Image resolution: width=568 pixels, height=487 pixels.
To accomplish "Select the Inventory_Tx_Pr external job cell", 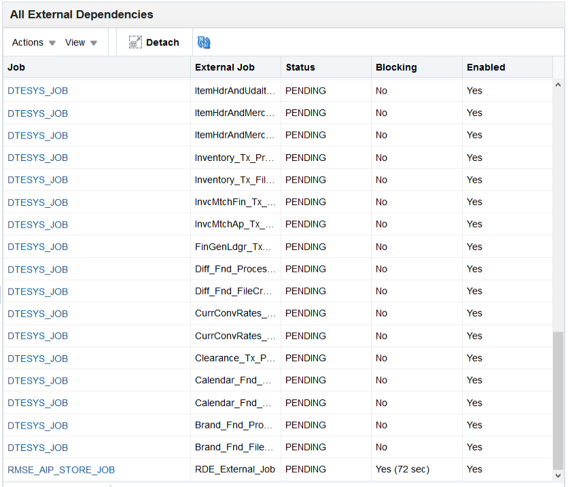I will click(236, 158).
